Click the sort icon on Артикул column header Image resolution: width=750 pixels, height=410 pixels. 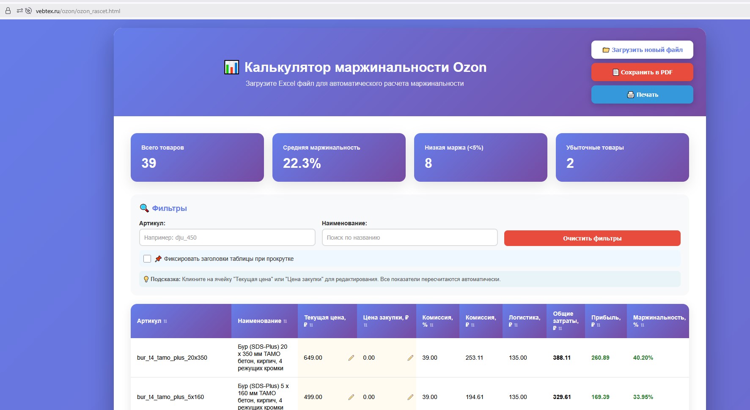tap(166, 321)
